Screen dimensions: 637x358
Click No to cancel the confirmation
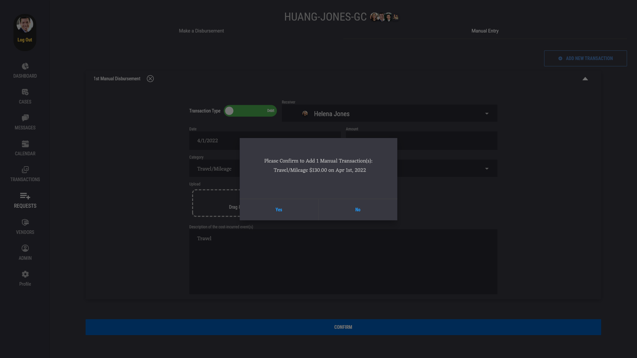tap(358, 210)
